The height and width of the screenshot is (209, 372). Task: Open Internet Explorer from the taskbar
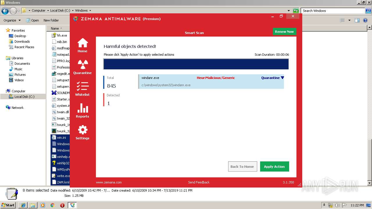click(x=23, y=205)
